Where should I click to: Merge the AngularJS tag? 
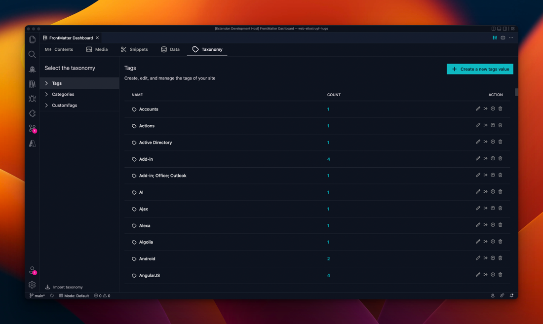[486, 275]
